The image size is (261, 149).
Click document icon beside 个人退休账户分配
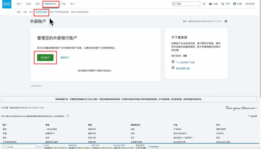click(x=173, y=62)
